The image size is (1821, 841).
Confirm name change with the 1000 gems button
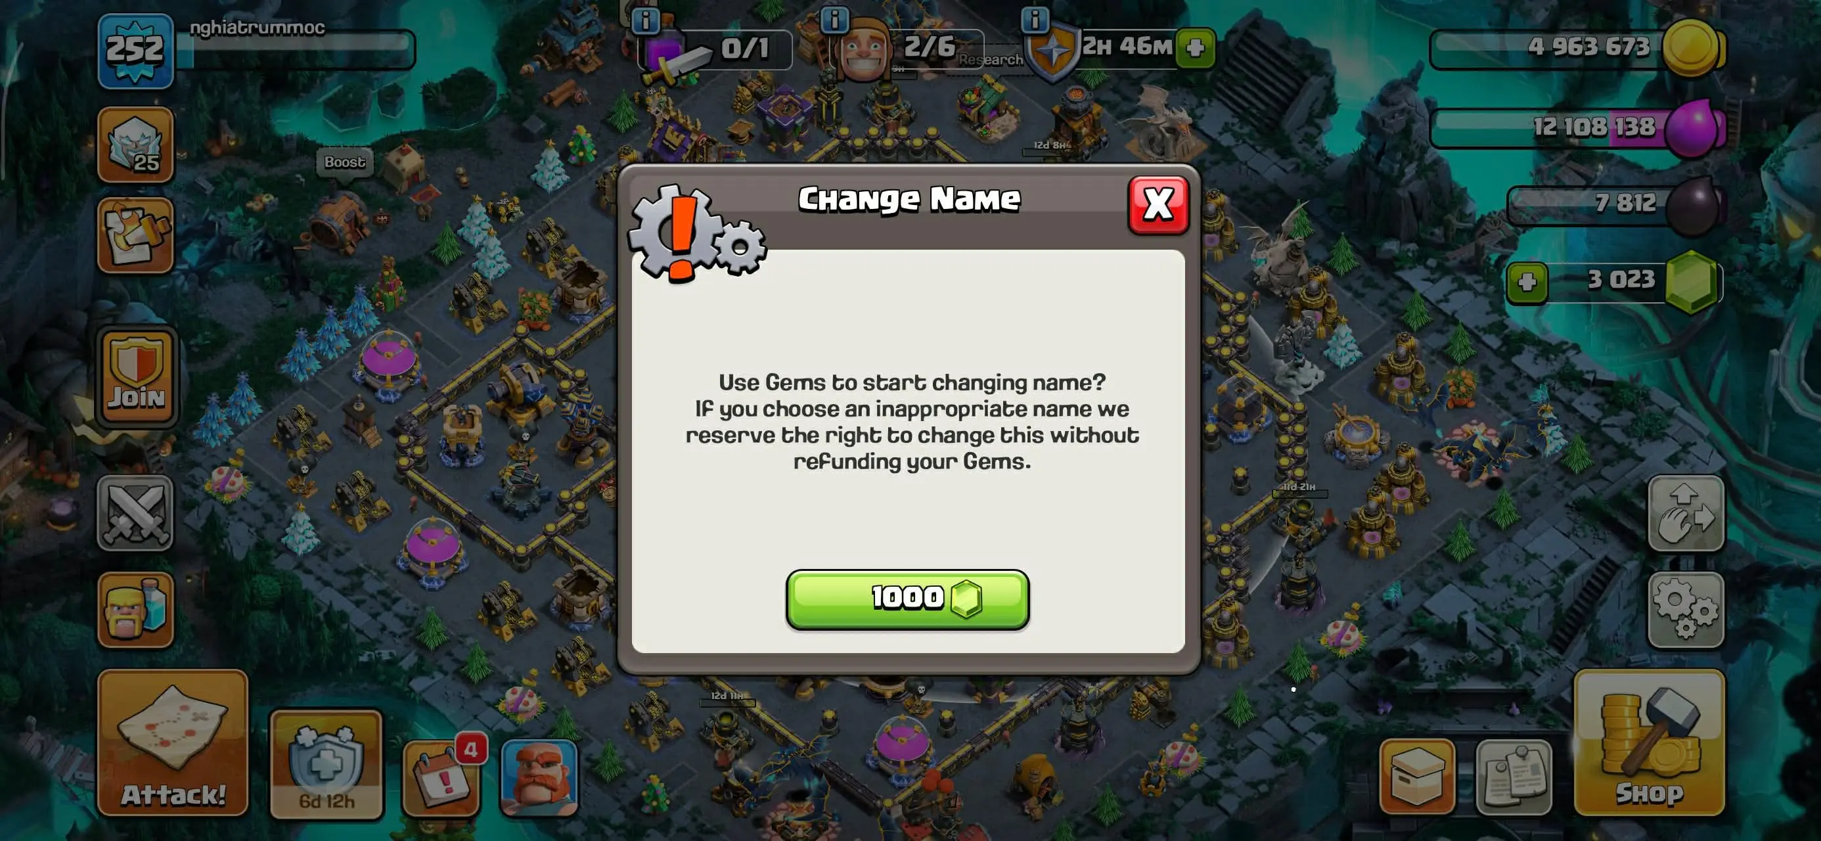907,599
